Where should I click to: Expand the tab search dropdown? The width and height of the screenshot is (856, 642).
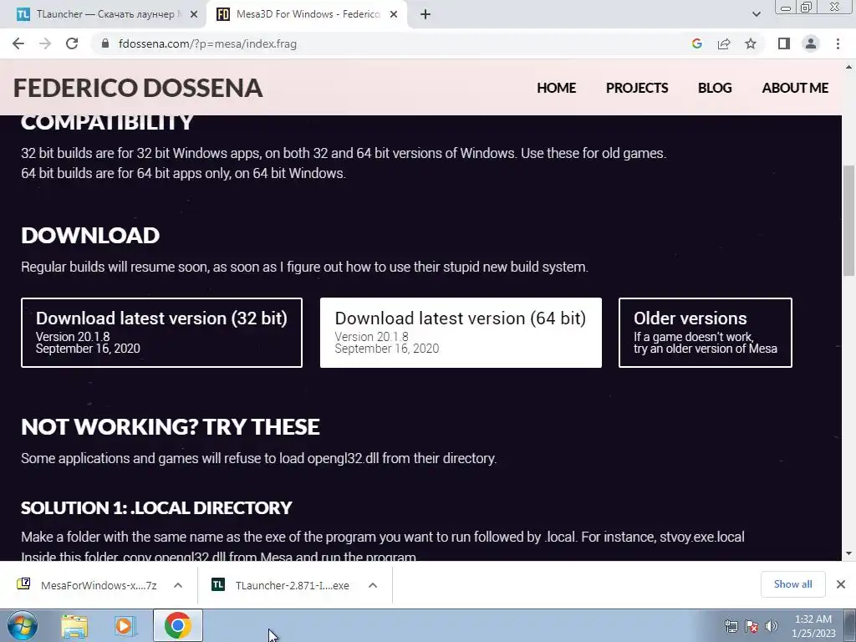point(756,14)
